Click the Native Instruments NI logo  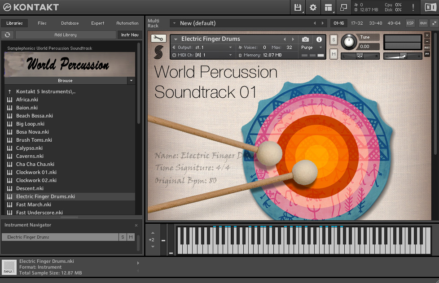pyautogui.click(x=430, y=7)
